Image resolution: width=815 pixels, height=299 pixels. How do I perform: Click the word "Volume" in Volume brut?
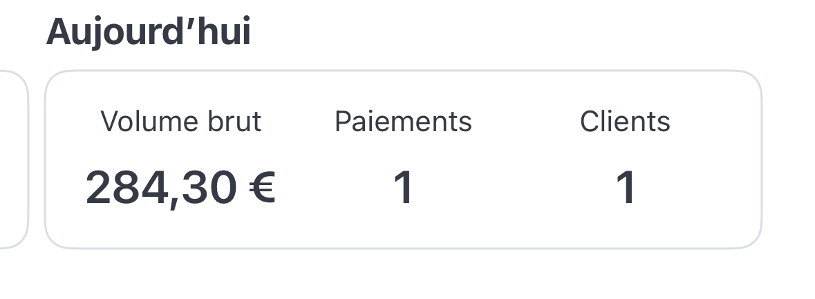click(x=145, y=122)
